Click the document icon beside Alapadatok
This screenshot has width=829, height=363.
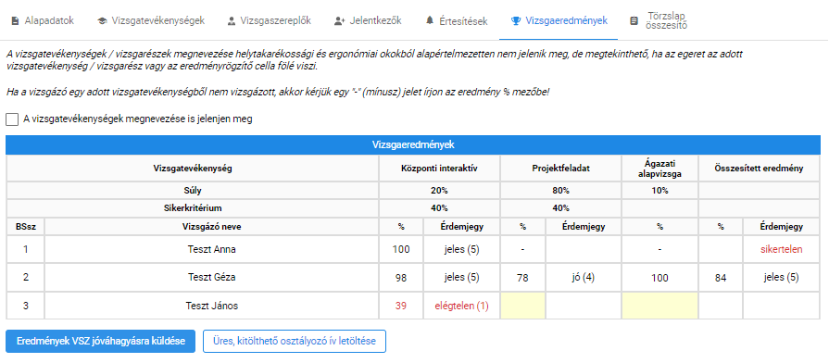tap(15, 21)
